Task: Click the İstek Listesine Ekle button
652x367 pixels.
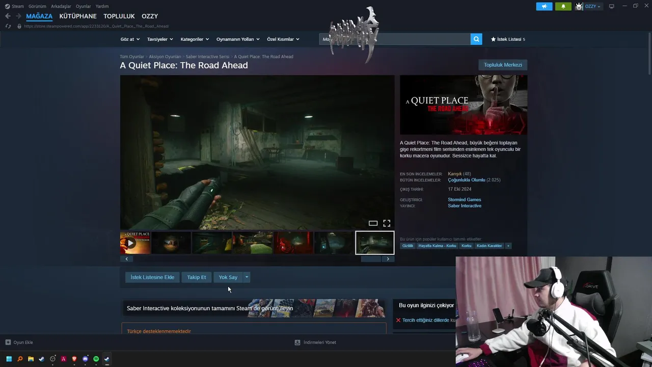Action: coord(152,277)
